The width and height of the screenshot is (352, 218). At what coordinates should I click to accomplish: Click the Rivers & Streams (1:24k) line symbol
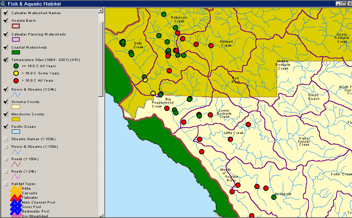[16, 95]
